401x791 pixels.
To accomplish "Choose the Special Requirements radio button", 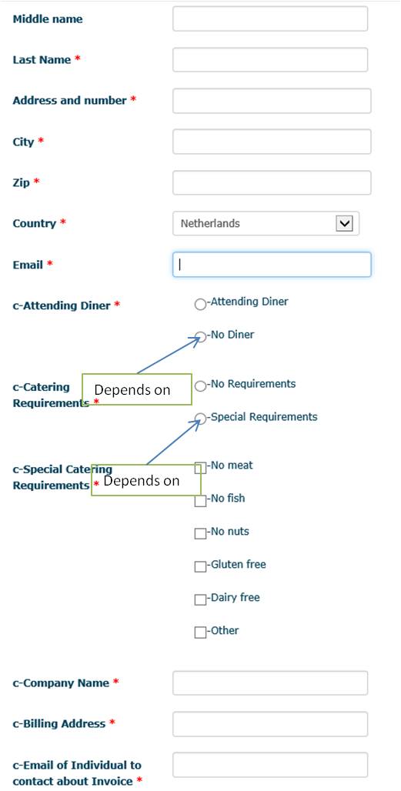I will click(x=200, y=419).
